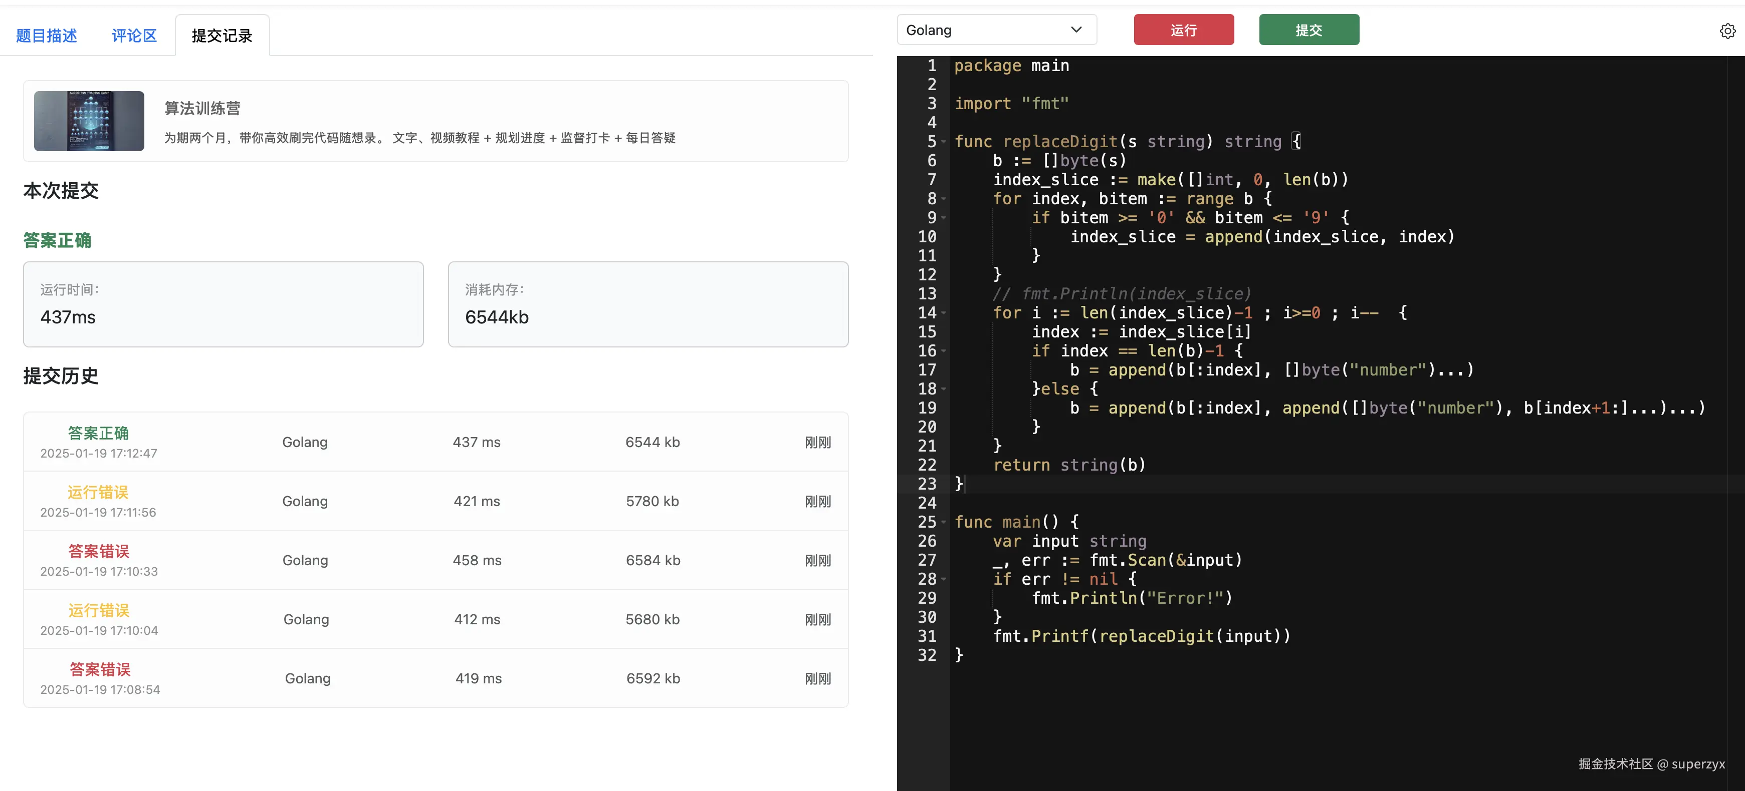1745x791 pixels.
Task: Switch to the 评论区 tab
Action: pos(134,36)
